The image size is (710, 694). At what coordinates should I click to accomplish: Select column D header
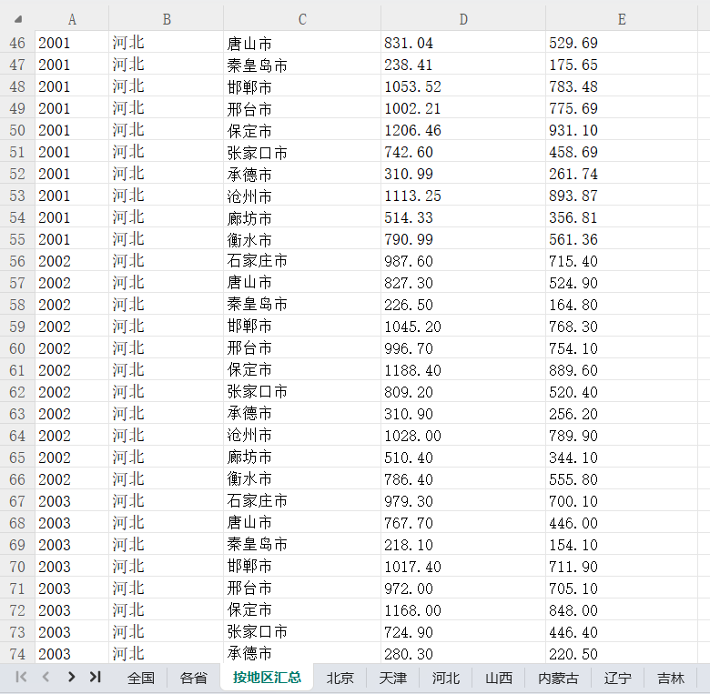coord(463,19)
